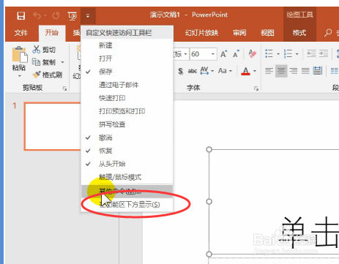Increase list indent level icon
This screenshot has height=264, width=339.
[x=324, y=53]
